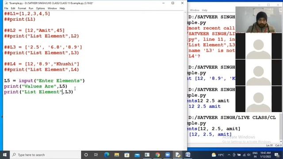Viewport: 283px width, 159px height.
Task: Click the ##L4 = [12,'8.9',"Khushi"] line
Action: [42, 64]
